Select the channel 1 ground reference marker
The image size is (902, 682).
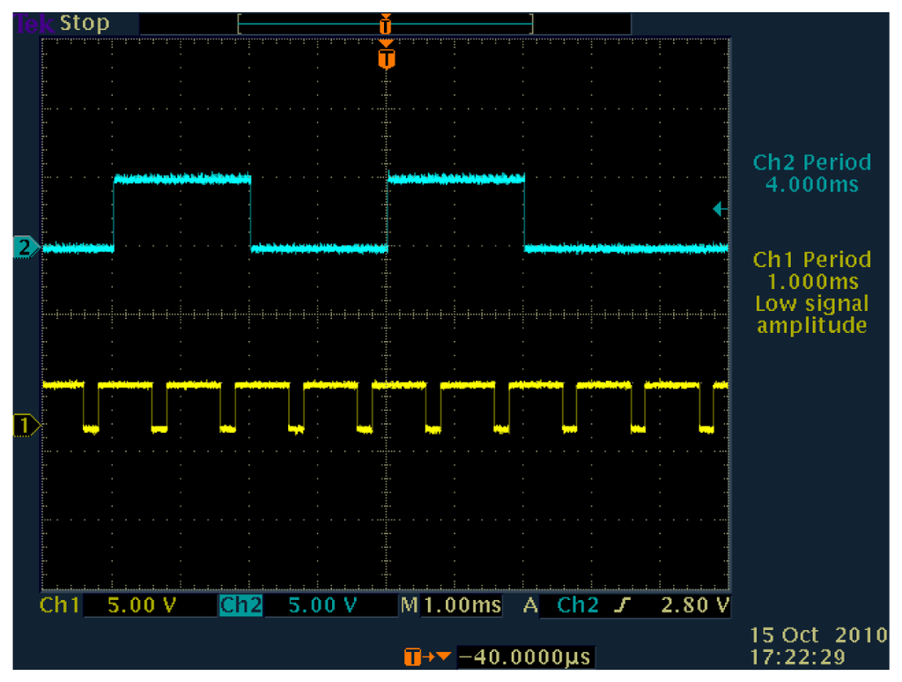coord(26,426)
